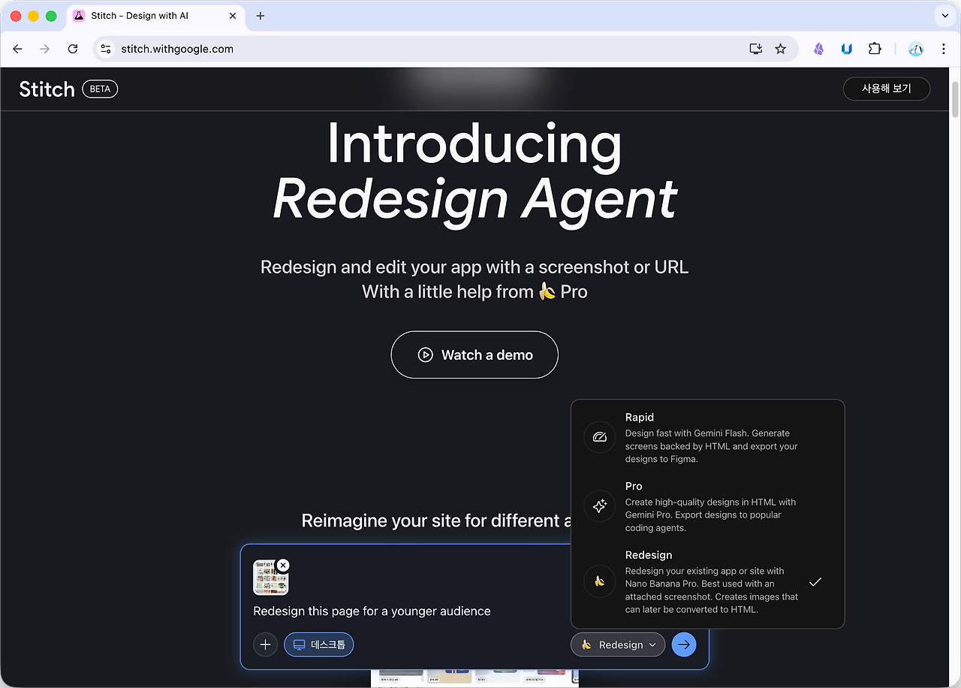Image resolution: width=961 pixels, height=688 pixels.
Task: Add an attachment with the plus button
Action: coord(265,644)
